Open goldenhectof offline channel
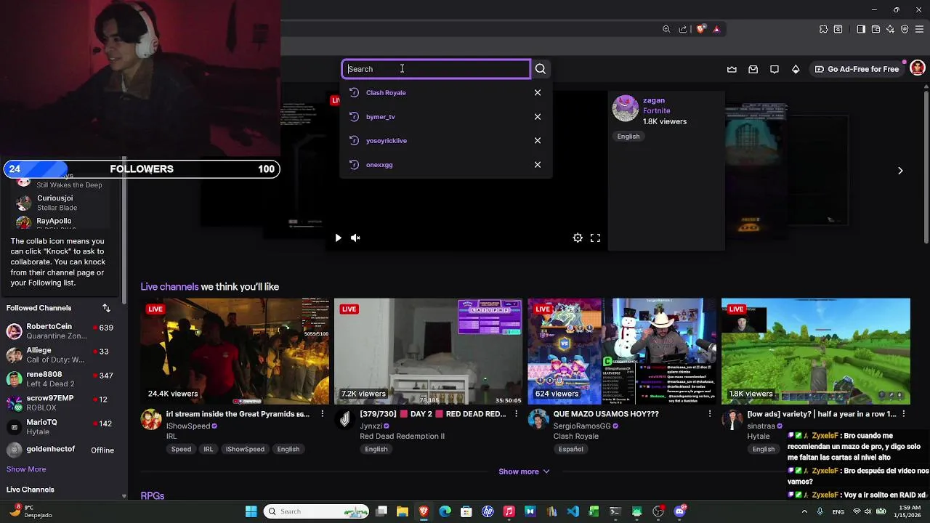This screenshot has width=930, height=523. point(62,450)
